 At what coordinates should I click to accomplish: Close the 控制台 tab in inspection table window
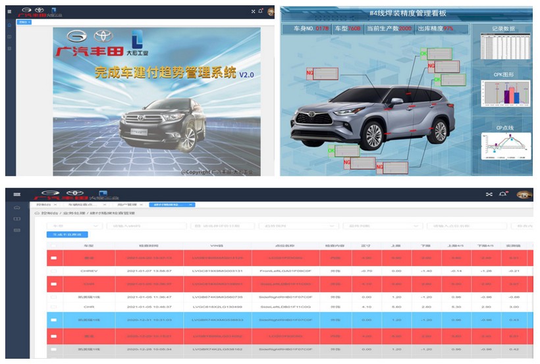point(55,205)
